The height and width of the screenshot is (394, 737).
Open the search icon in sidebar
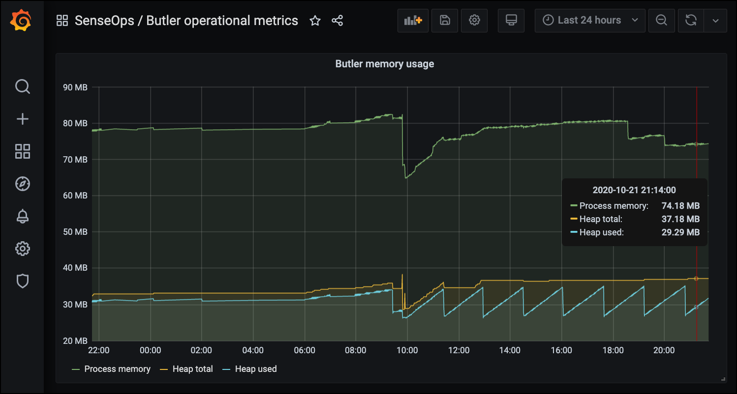[x=23, y=86]
